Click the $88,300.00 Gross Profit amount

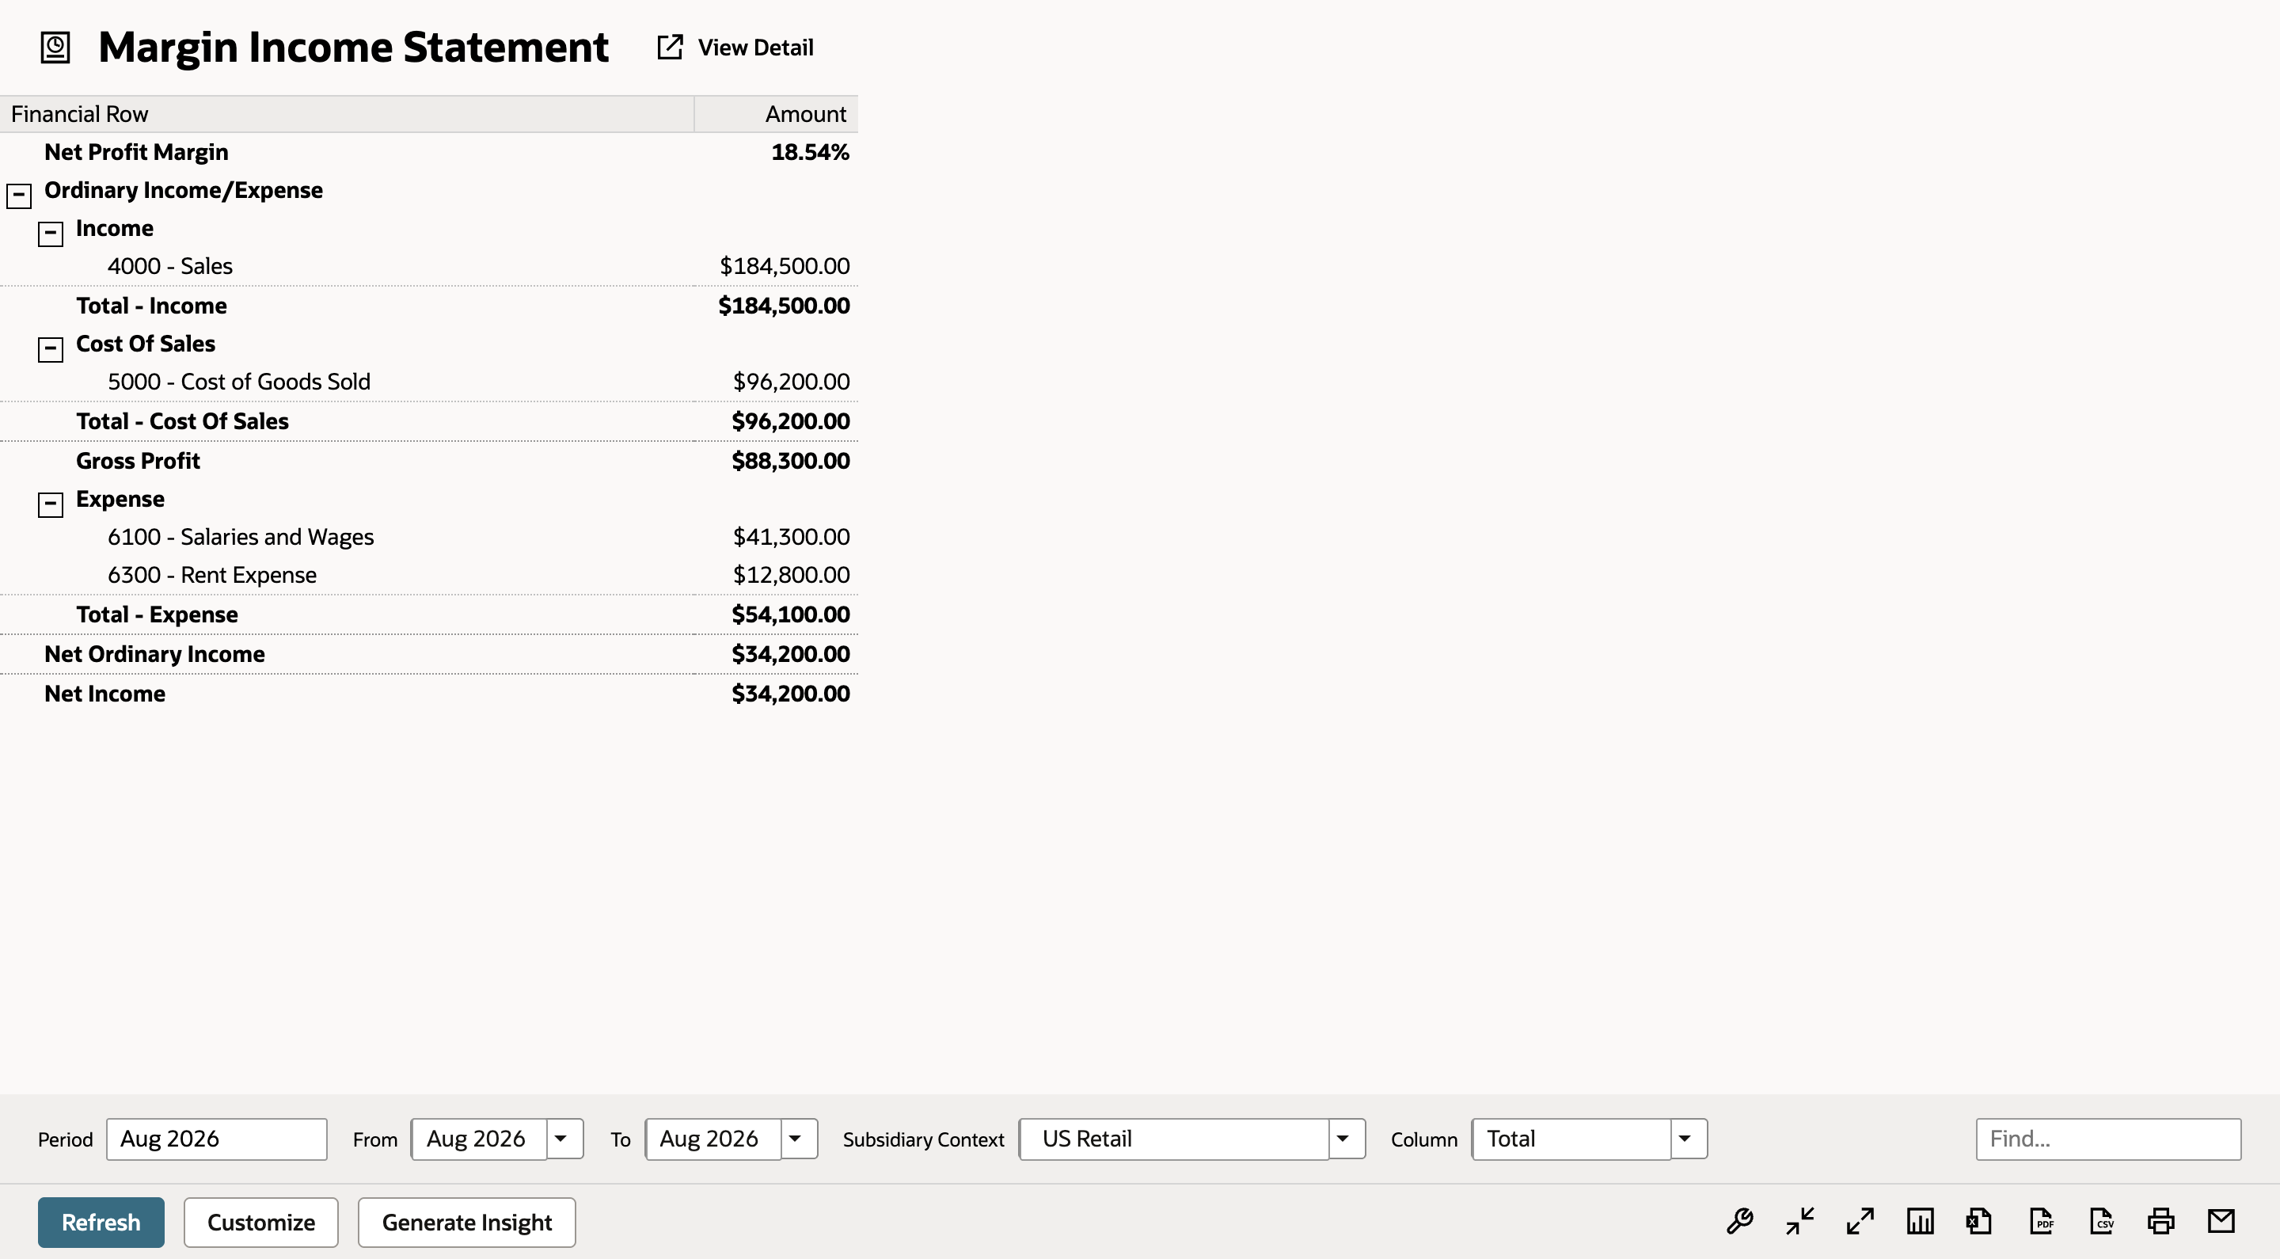point(790,460)
